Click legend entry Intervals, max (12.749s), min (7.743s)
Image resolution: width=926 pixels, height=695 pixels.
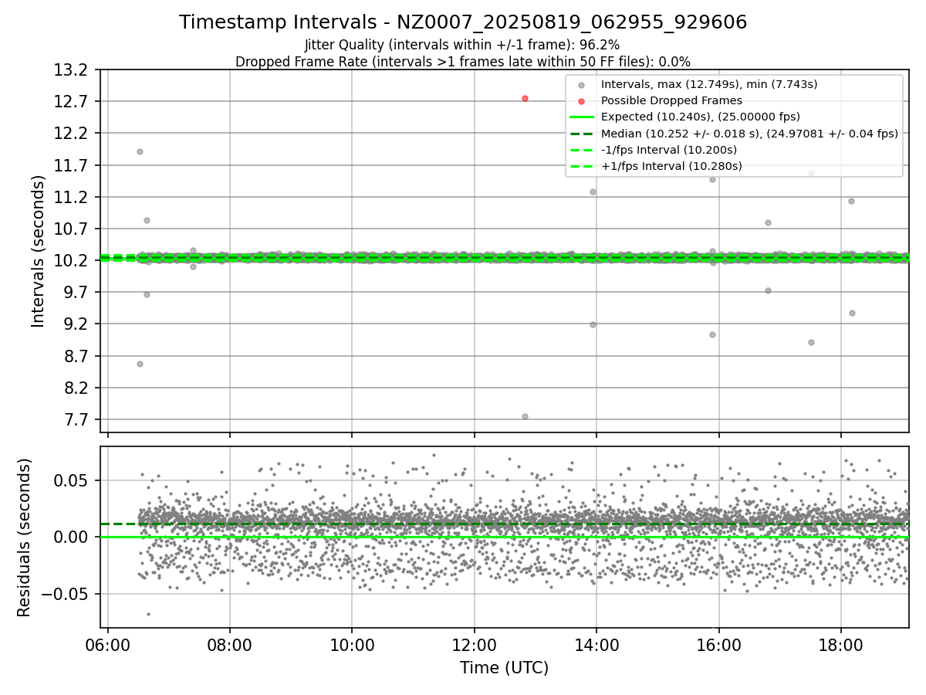[x=709, y=84]
